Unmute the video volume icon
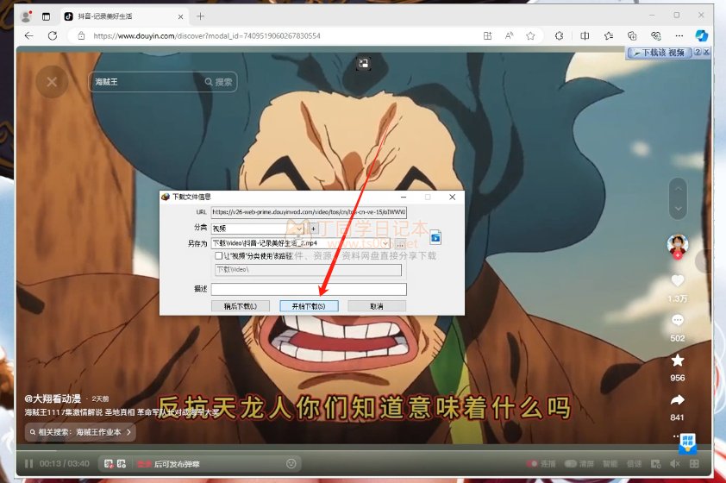The height and width of the screenshot is (483, 726). point(675,463)
